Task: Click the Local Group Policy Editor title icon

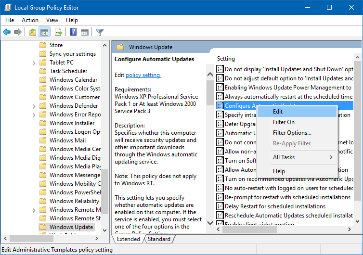Action: click(x=8, y=7)
